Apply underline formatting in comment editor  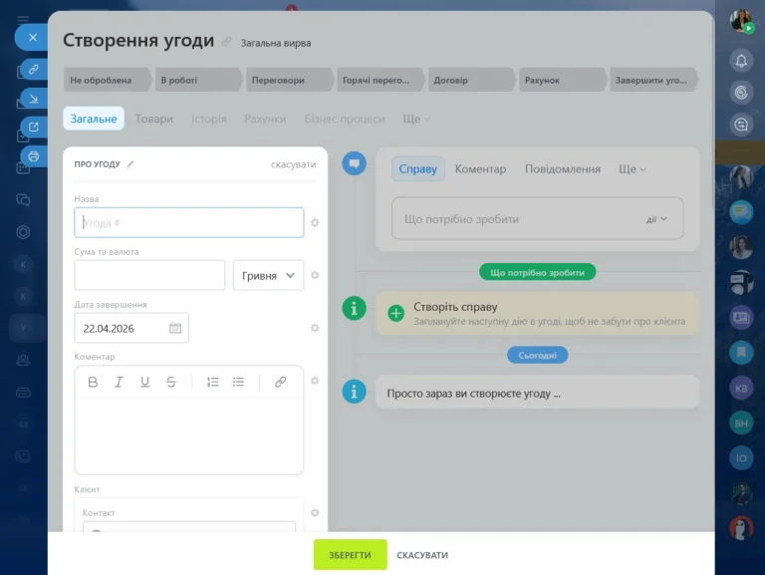pyautogui.click(x=144, y=383)
